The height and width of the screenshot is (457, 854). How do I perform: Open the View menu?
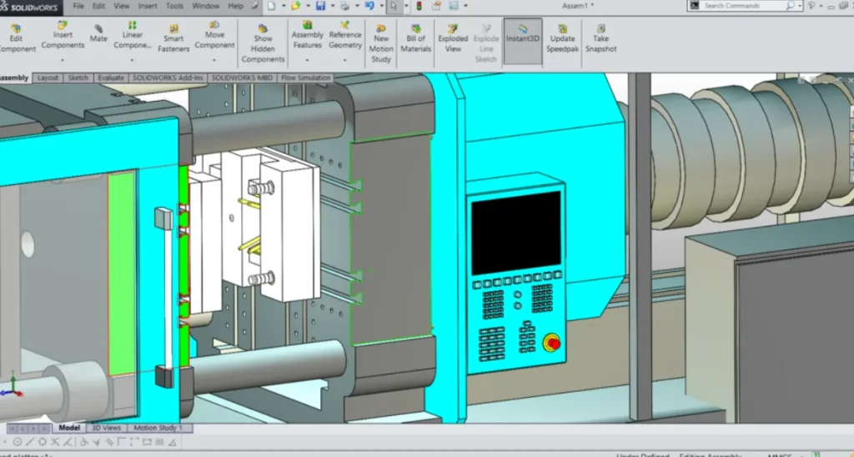click(122, 6)
